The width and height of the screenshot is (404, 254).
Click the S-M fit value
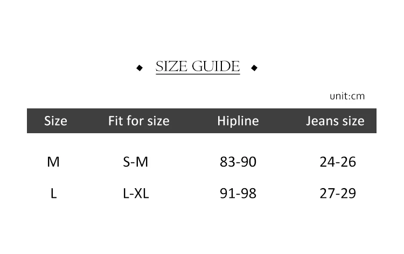tap(135, 162)
